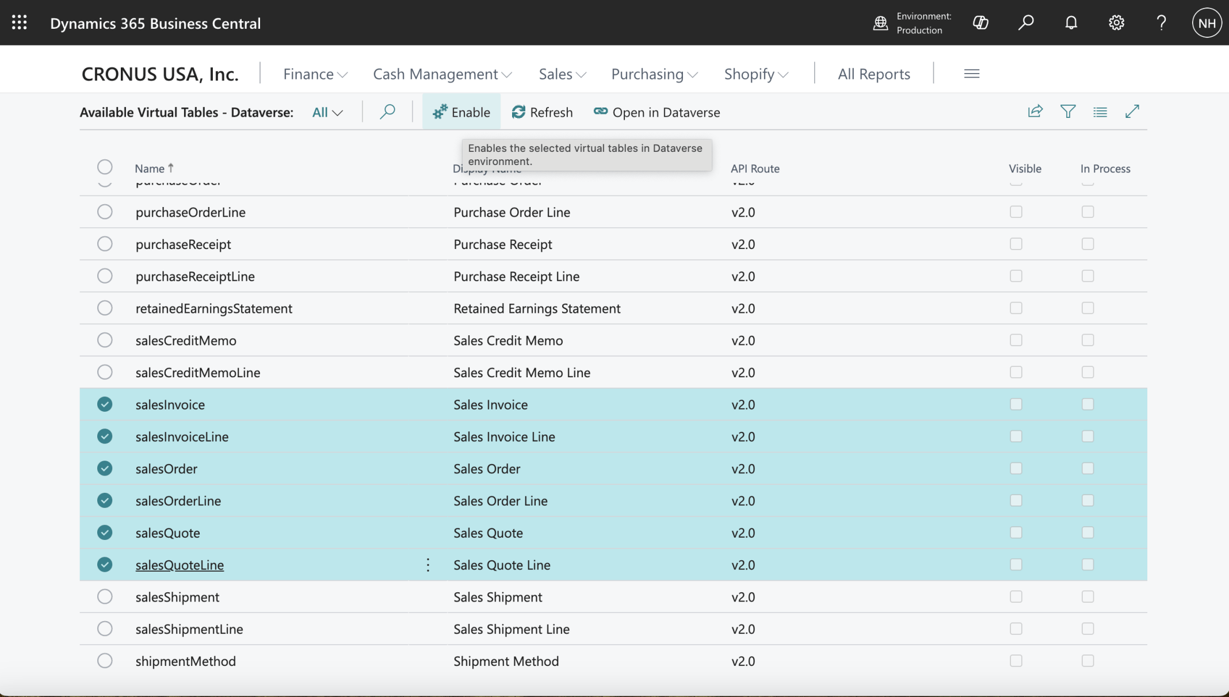This screenshot has height=697, width=1229.
Task: Click Enable to enable selected tables
Action: (461, 112)
